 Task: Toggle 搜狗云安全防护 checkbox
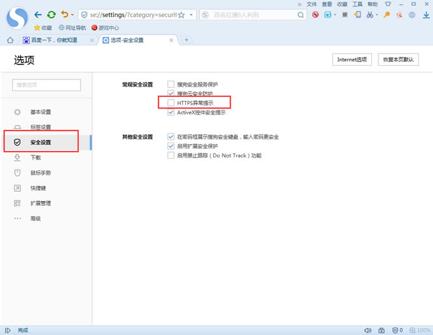coord(171,94)
